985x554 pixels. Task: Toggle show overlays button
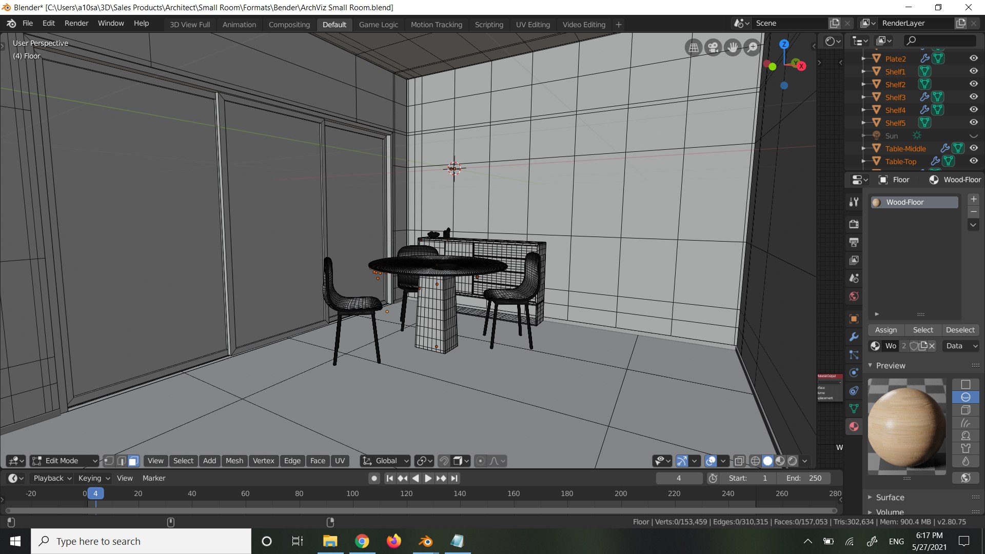pyautogui.click(x=711, y=461)
